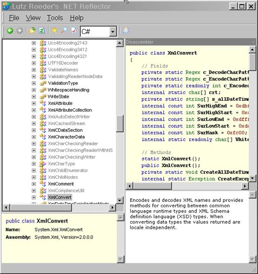Expand the XmlCDataSection node
This screenshot has height=274, width=258.
(x=34, y=130)
